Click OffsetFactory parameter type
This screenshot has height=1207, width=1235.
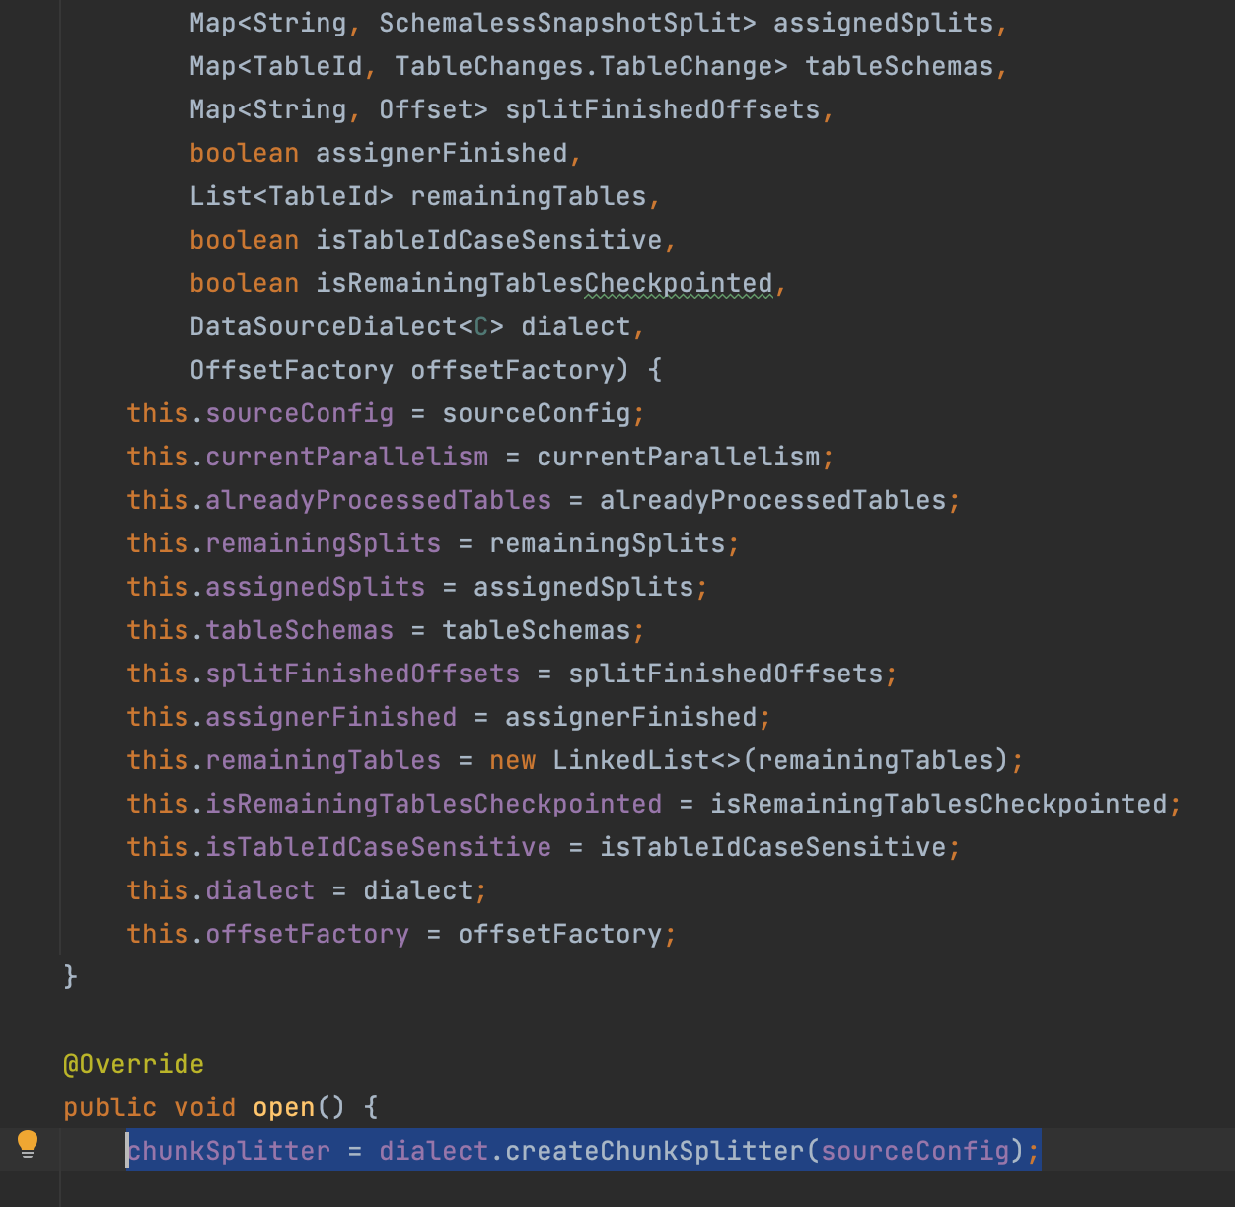point(292,370)
